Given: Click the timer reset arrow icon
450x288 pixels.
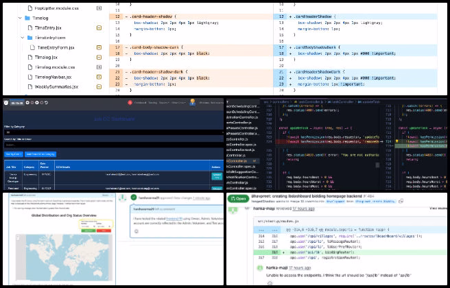Looking at the screenshot, I should pyautogui.click(x=46, y=103).
